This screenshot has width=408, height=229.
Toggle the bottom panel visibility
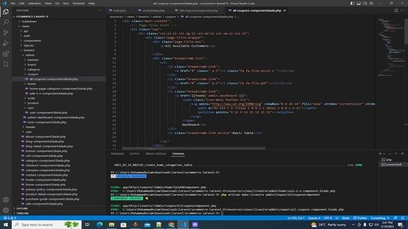coord(359,3)
